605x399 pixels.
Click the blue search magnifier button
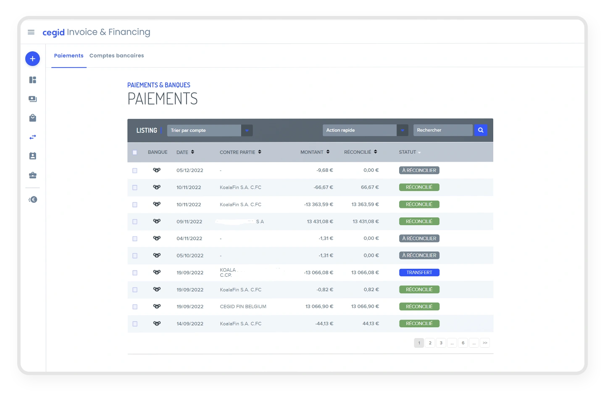tap(481, 130)
